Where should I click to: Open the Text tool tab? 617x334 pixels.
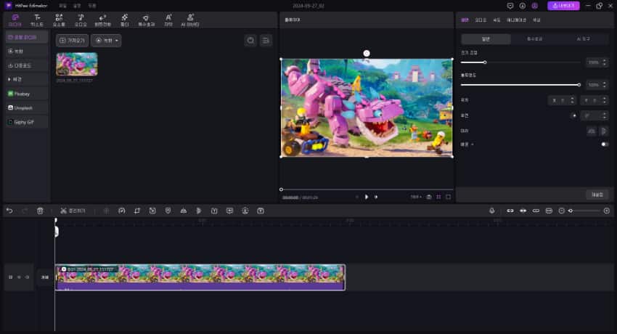(x=37, y=20)
